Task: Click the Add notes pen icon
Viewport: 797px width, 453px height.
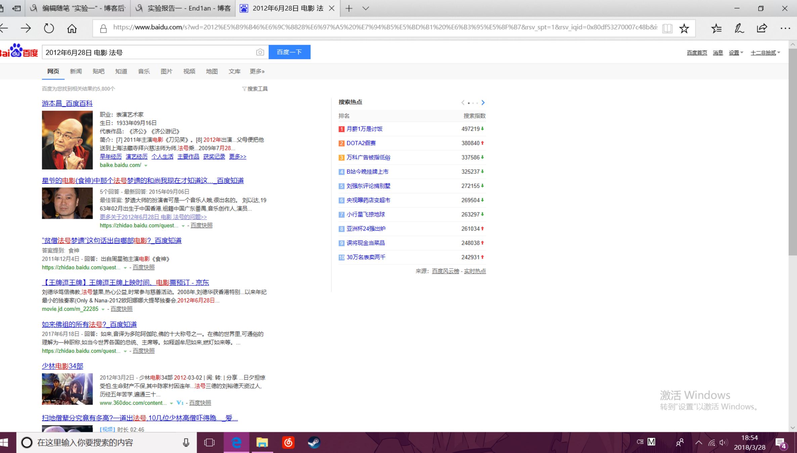Action: [x=739, y=29]
